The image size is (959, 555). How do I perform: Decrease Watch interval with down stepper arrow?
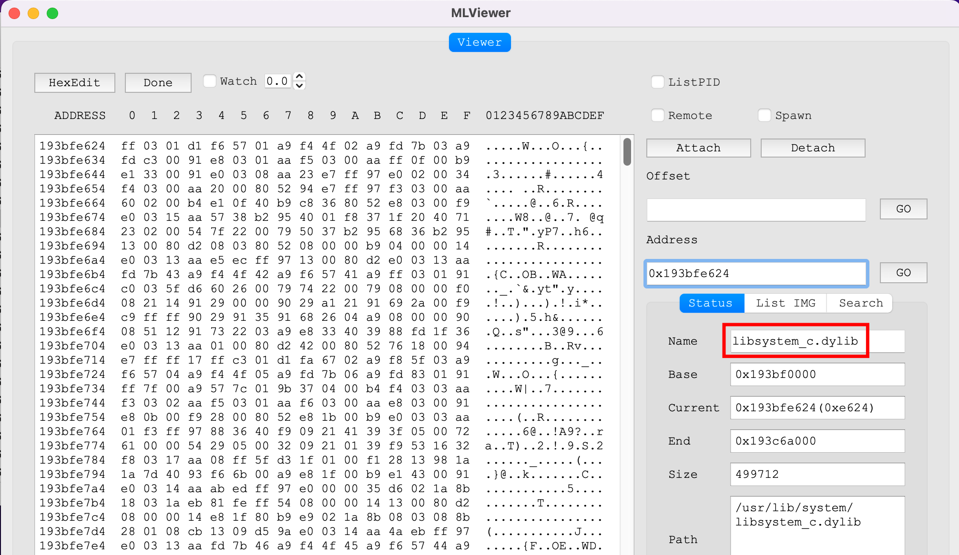coord(299,86)
